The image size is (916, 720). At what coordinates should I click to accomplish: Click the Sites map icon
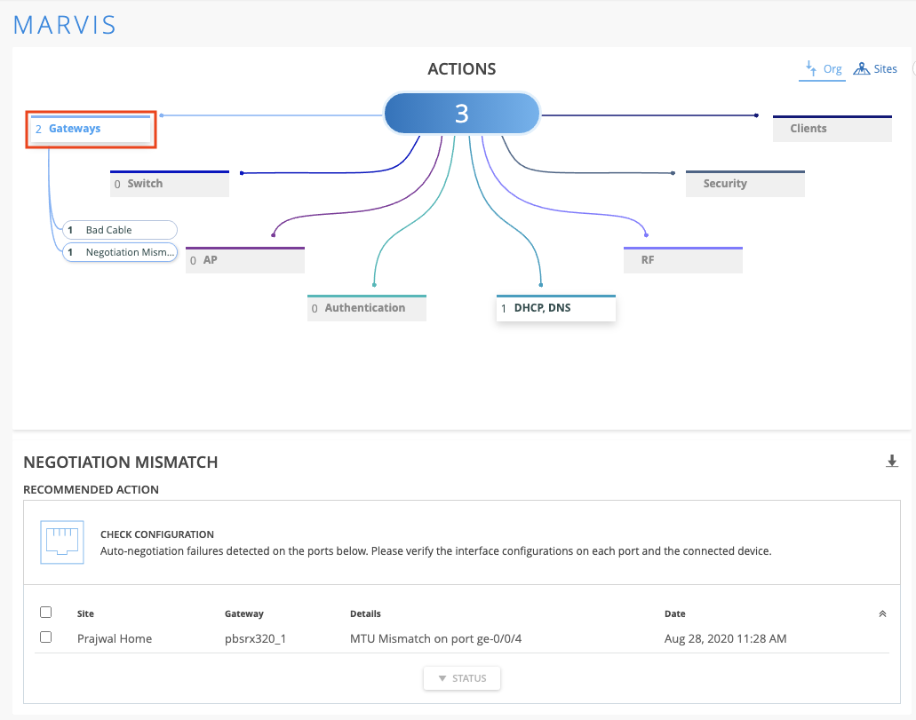[x=861, y=69]
